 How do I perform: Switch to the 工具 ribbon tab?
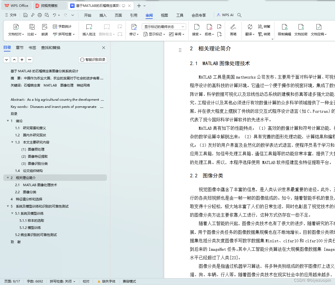click(180, 15)
